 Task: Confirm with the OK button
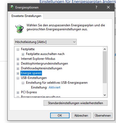(60, 116)
